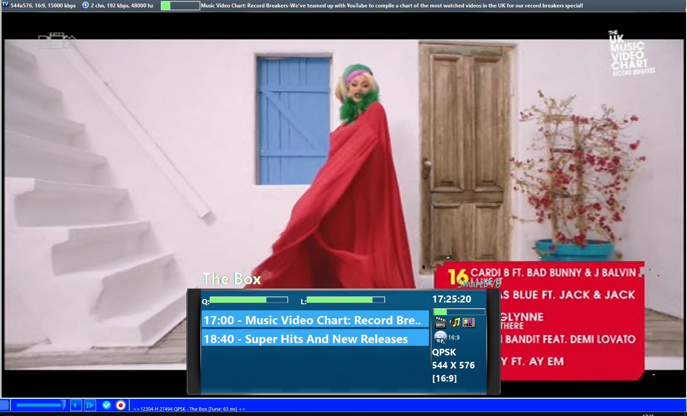Click the L signal level bar
The image size is (687, 416).
point(346,300)
